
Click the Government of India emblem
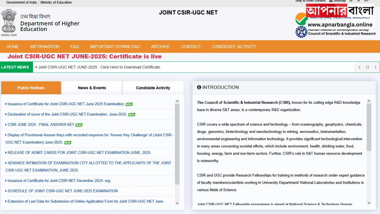9,21
